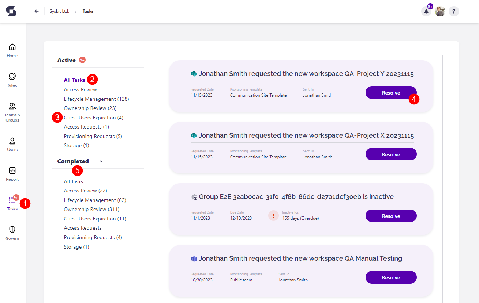Collapse the Completed tasks section
479x303 pixels.
101,161
